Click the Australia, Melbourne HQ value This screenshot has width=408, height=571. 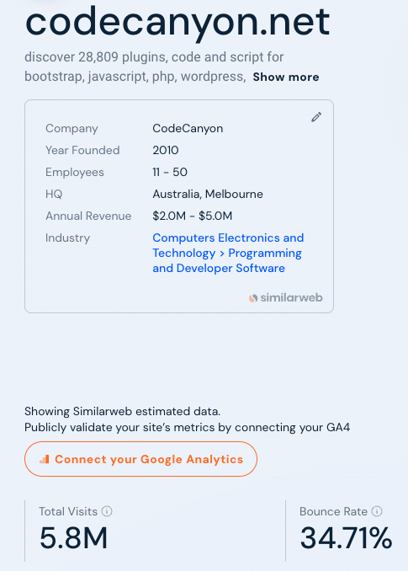pyautogui.click(x=208, y=194)
